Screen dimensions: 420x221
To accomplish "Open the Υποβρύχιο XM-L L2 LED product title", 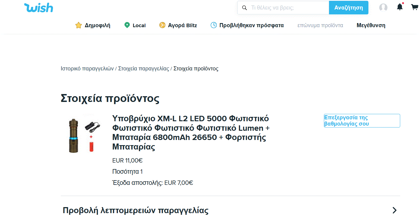I will coord(191,133).
